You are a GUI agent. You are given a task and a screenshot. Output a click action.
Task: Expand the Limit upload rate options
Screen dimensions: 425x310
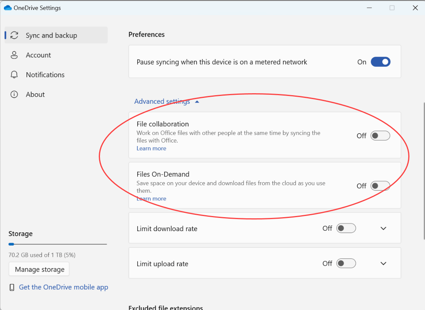383,263
